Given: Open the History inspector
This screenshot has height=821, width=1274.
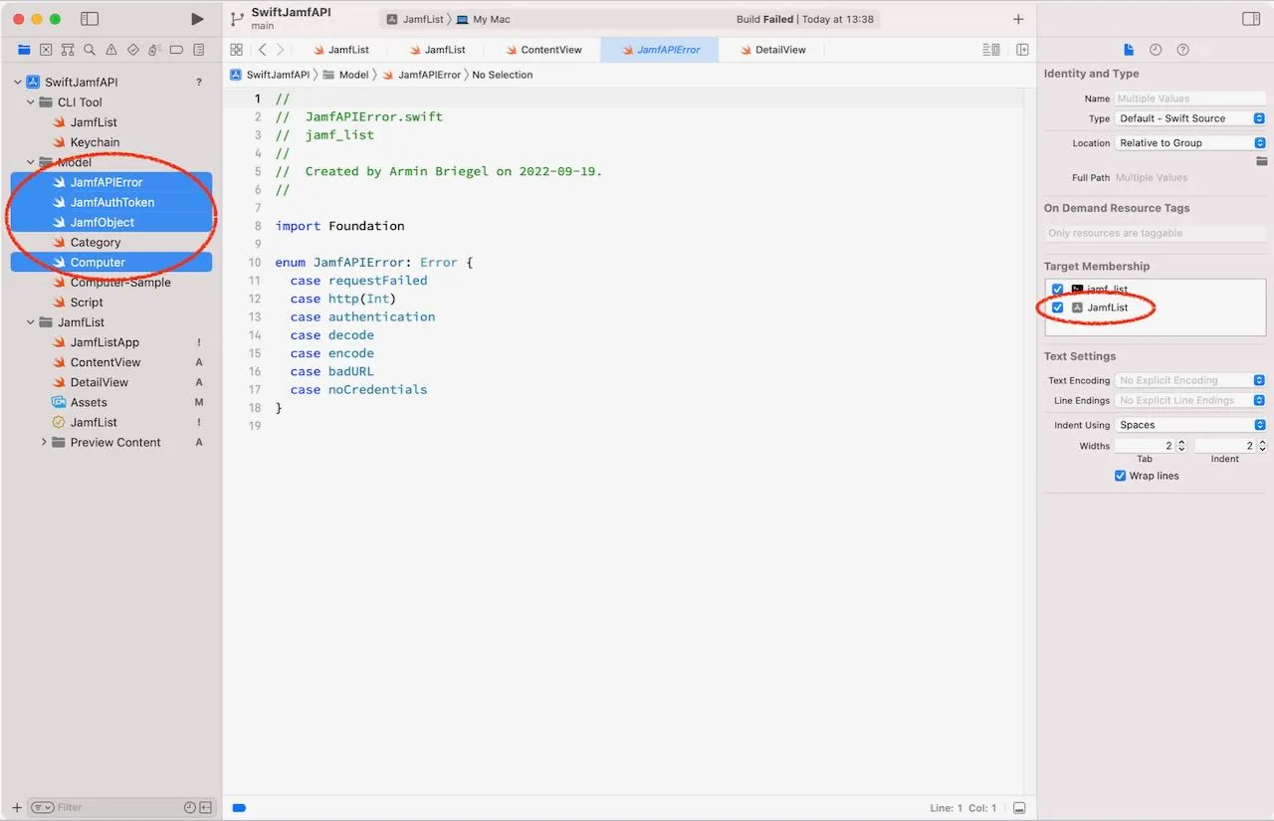Looking at the screenshot, I should coord(1155,49).
